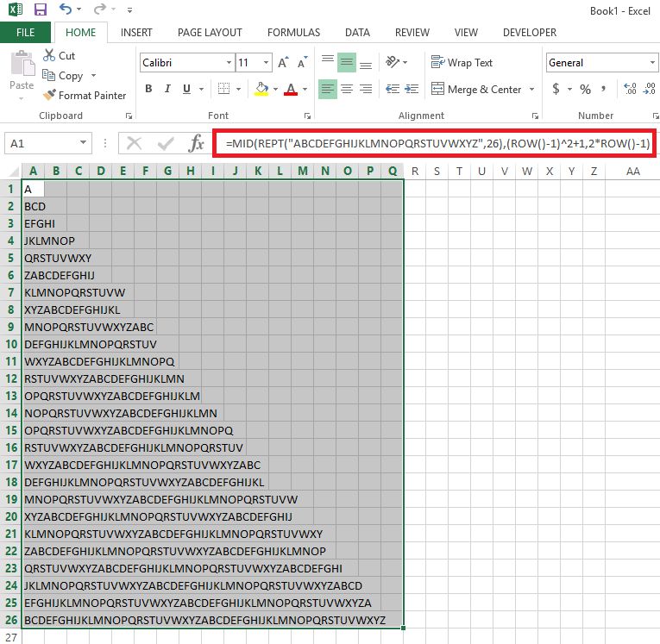
Task: Open Alignment settings dialog launcher
Action: (535, 116)
